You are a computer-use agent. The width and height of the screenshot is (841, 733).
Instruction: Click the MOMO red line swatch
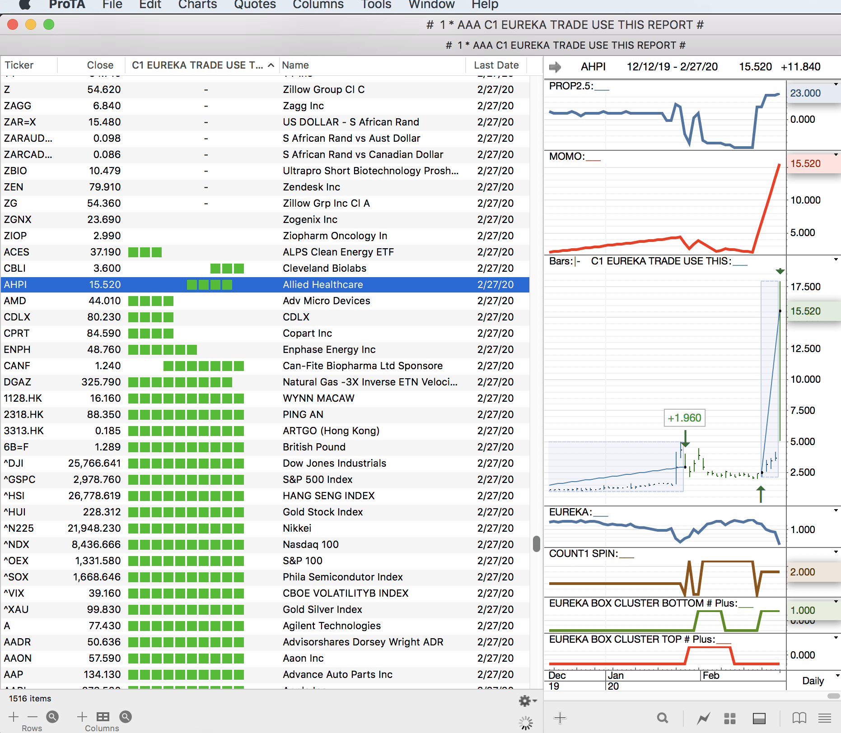(593, 158)
